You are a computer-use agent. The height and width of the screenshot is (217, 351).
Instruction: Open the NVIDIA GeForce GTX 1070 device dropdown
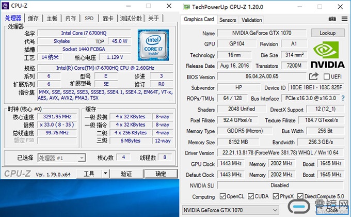(230, 210)
